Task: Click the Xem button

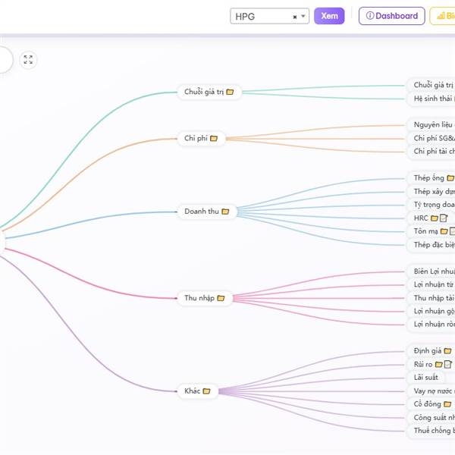Action: [x=329, y=16]
